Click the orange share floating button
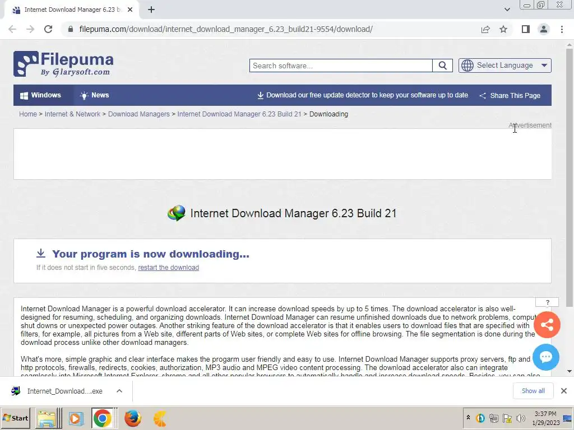Viewport: 574px width, 430px height. click(547, 324)
